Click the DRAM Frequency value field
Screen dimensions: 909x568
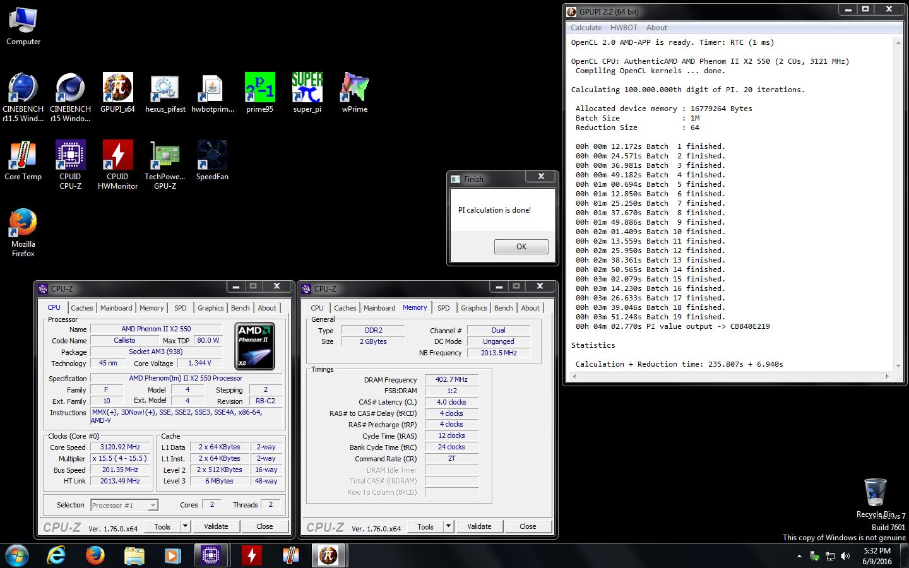tap(451, 380)
